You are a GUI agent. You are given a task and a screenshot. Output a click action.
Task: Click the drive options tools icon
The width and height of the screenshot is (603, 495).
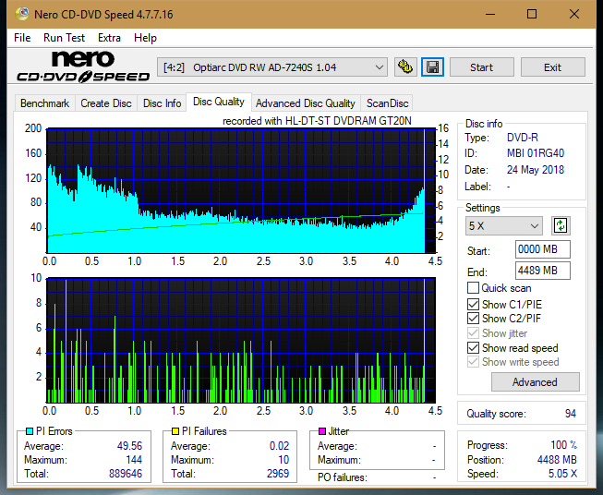(x=405, y=67)
